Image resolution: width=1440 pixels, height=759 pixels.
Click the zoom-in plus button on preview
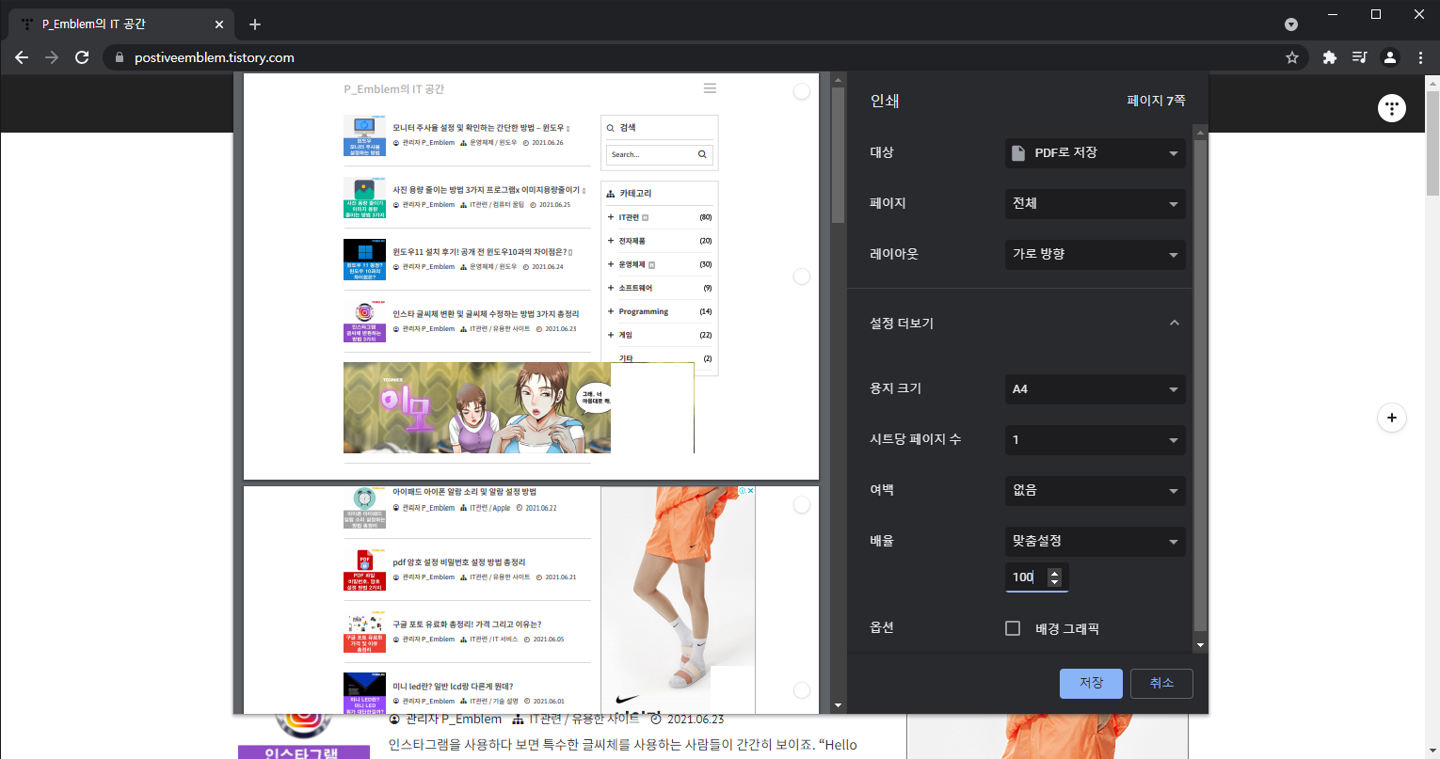1391,417
